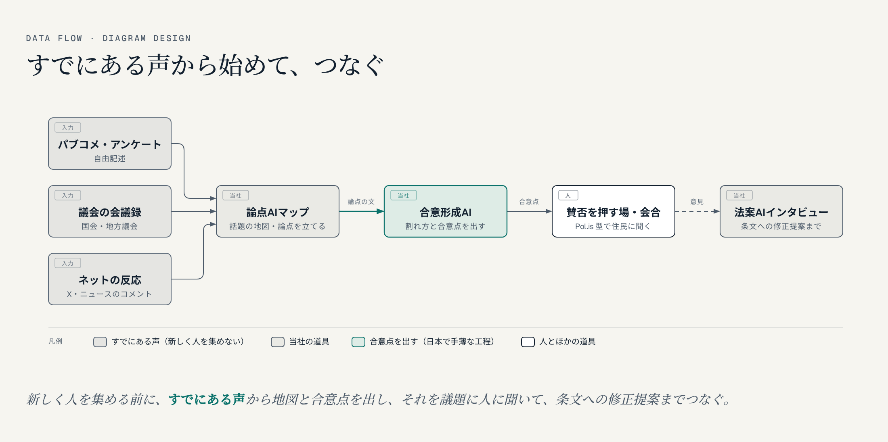
Task: Select the 論点AIマップ node
Action: click(278, 211)
